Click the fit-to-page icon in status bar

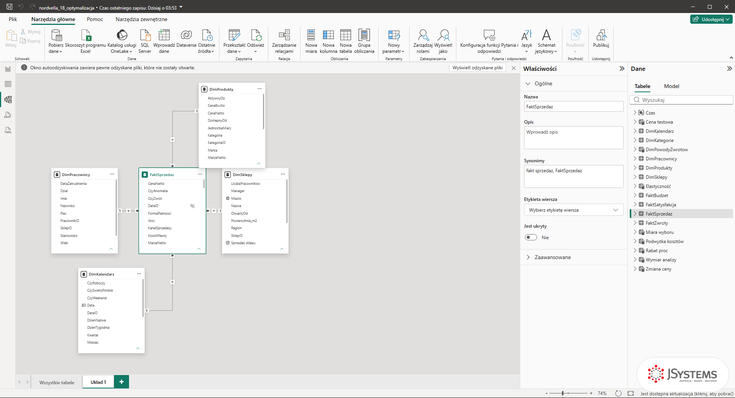tap(631, 393)
